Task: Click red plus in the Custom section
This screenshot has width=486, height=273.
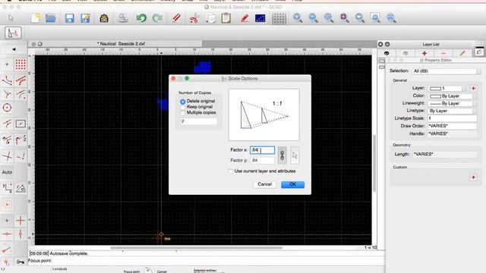Action: (473, 177)
